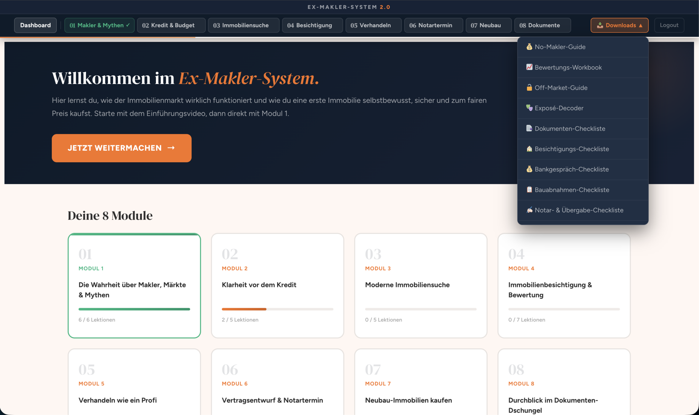Open Modul 7 card Neubau-Immobilien kaufen
Screen dimensions: 699x415
coord(421,382)
